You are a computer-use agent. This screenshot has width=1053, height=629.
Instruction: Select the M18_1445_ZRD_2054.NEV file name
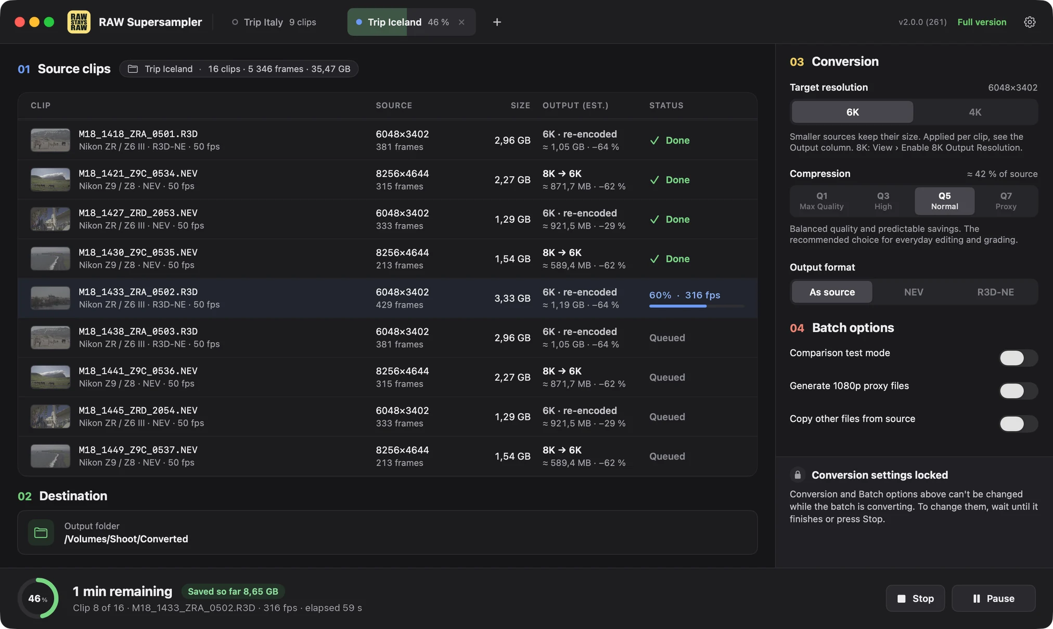pyautogui.click(x=138, y=410)
